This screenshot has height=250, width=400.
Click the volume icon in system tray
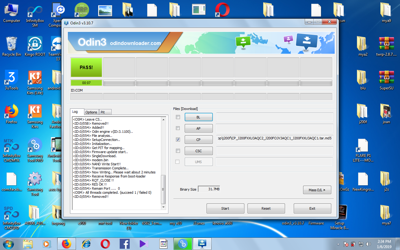click(368, 244)
